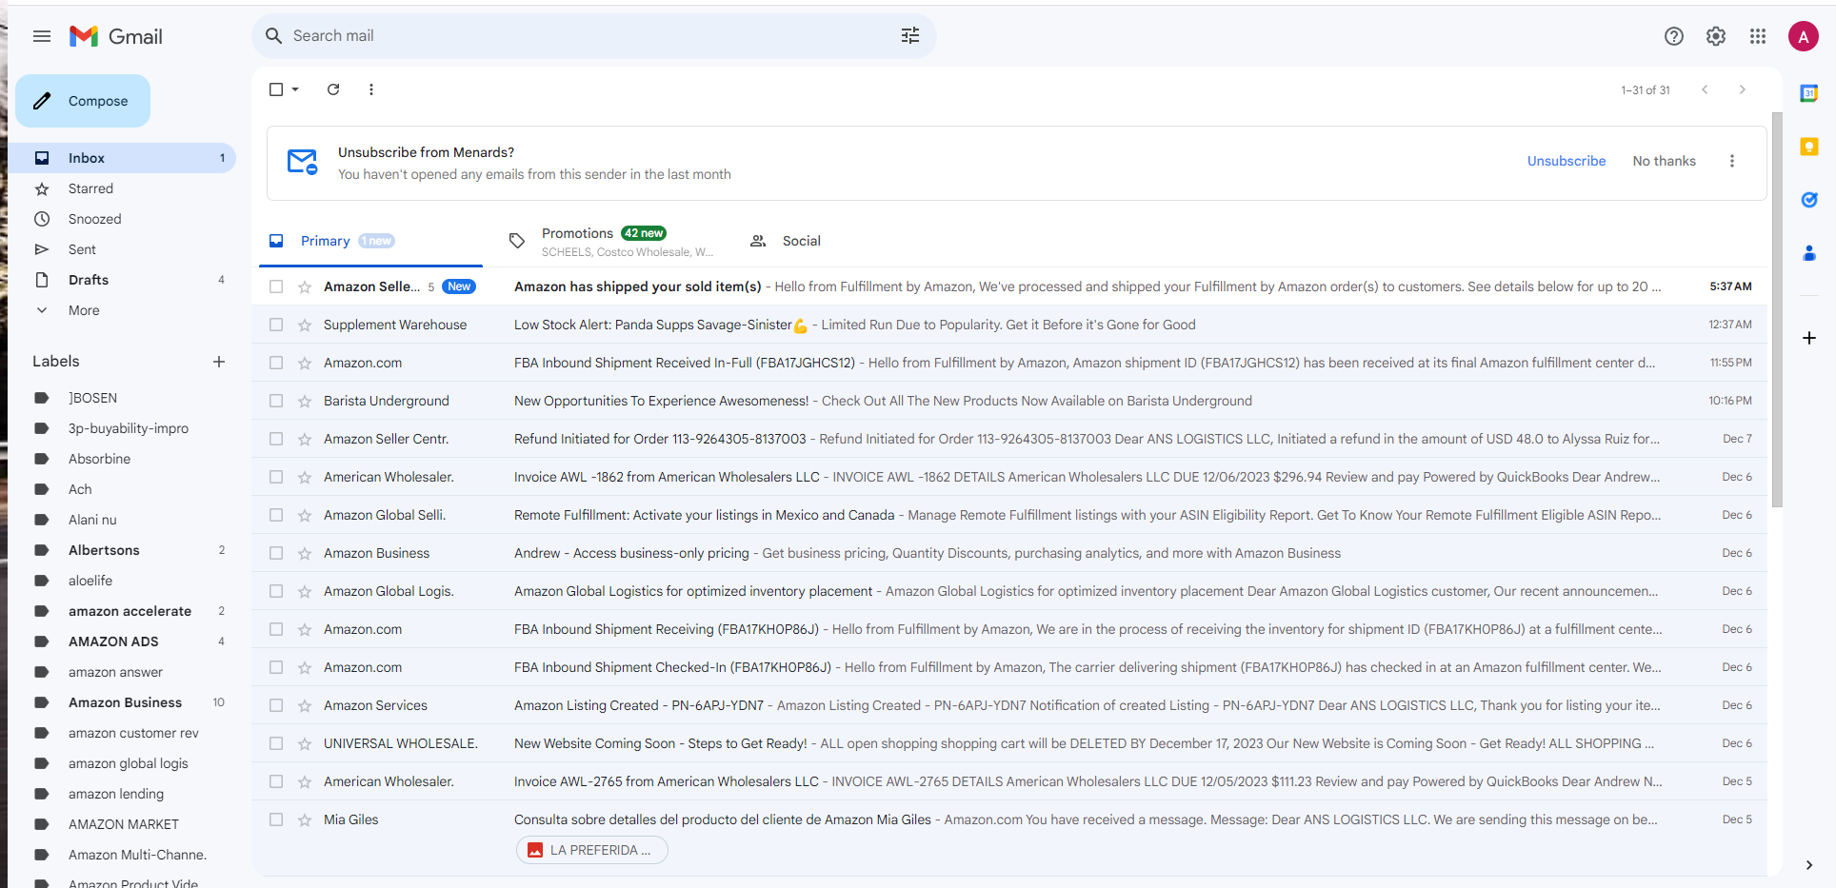Select the Invoice AWL-2765 email checkbox
Screen dimensions: 1836x888
coord(276,781)
